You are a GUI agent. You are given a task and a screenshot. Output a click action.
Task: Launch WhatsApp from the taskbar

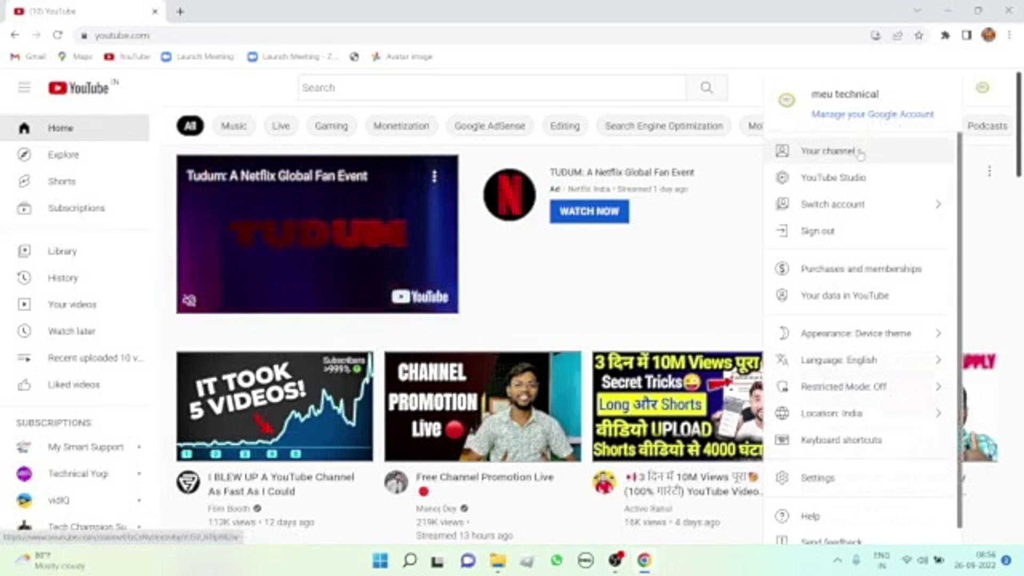click(x=557, y=561)
